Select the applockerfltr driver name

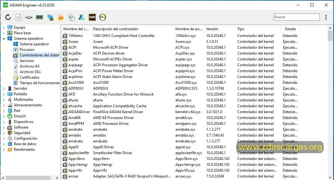tap(79, 153)
